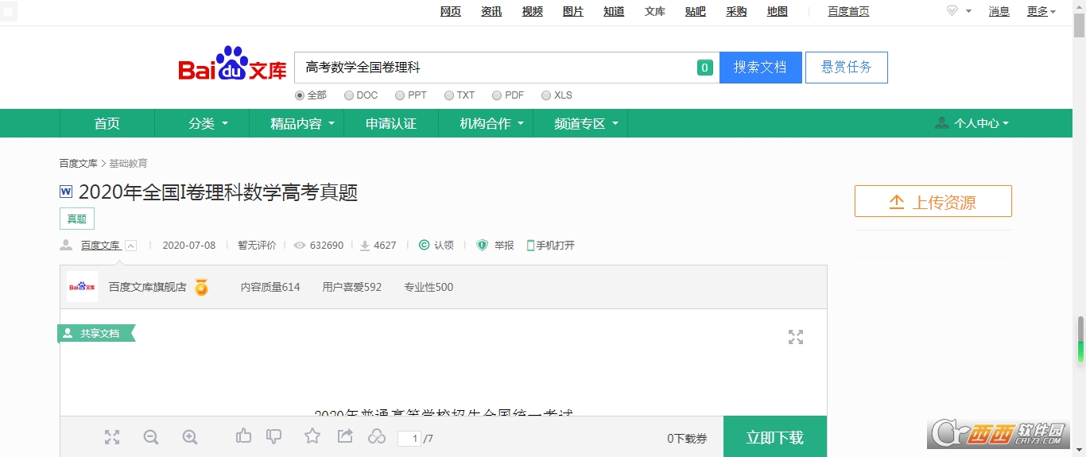The height and width of the screenshot is (457, 1086).
Task: Select the DOC file type radio
Action: pos(349,95)
